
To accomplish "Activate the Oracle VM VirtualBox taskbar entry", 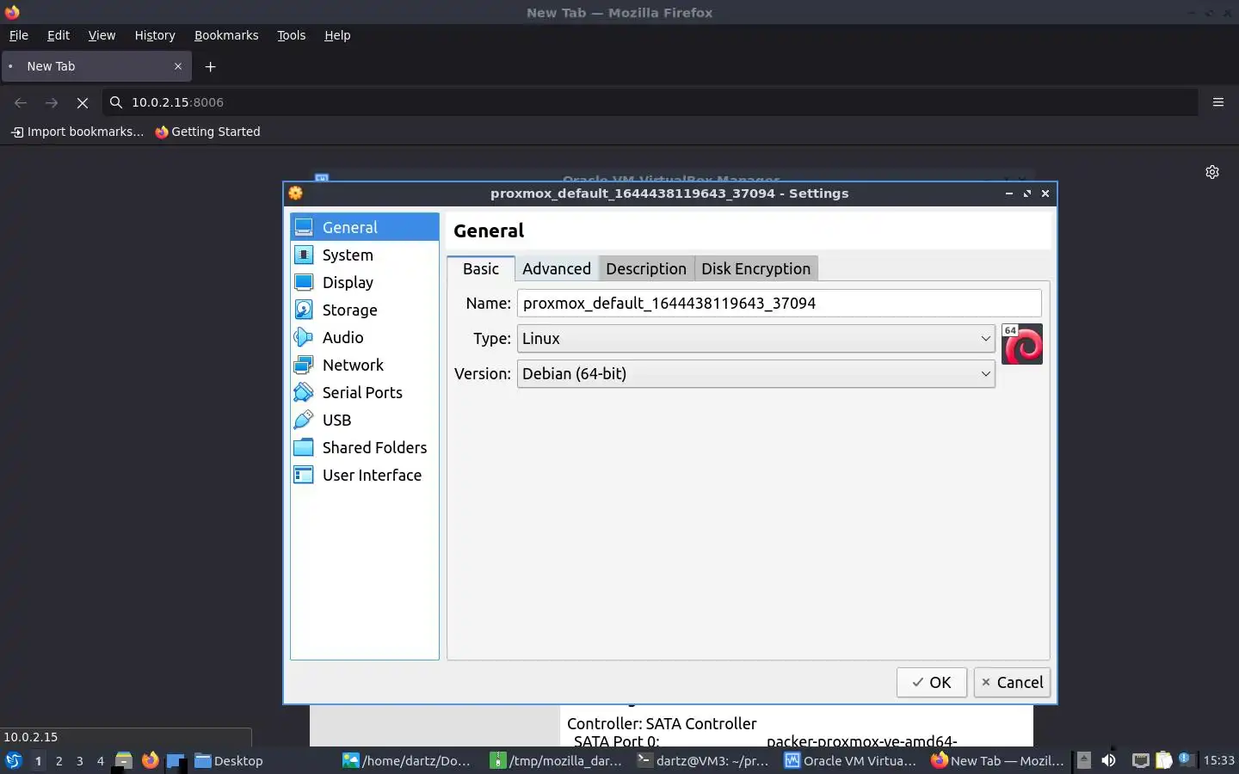I will 851,760.
